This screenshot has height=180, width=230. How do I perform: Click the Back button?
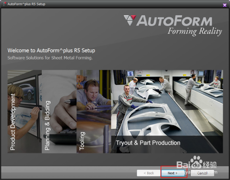pyautogui.click(x=149, y=173)
